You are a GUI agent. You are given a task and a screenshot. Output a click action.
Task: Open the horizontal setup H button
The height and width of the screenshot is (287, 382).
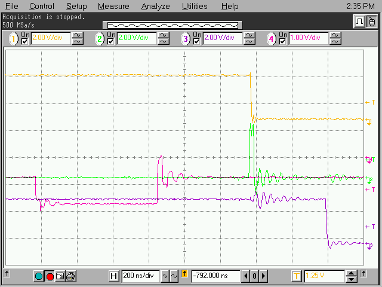tap(114, 276)
